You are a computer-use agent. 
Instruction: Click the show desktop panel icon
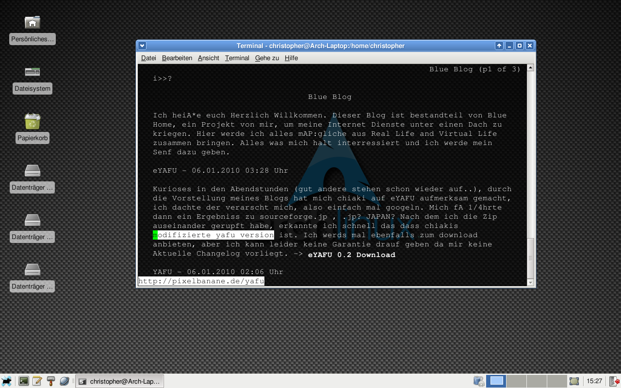574,381
